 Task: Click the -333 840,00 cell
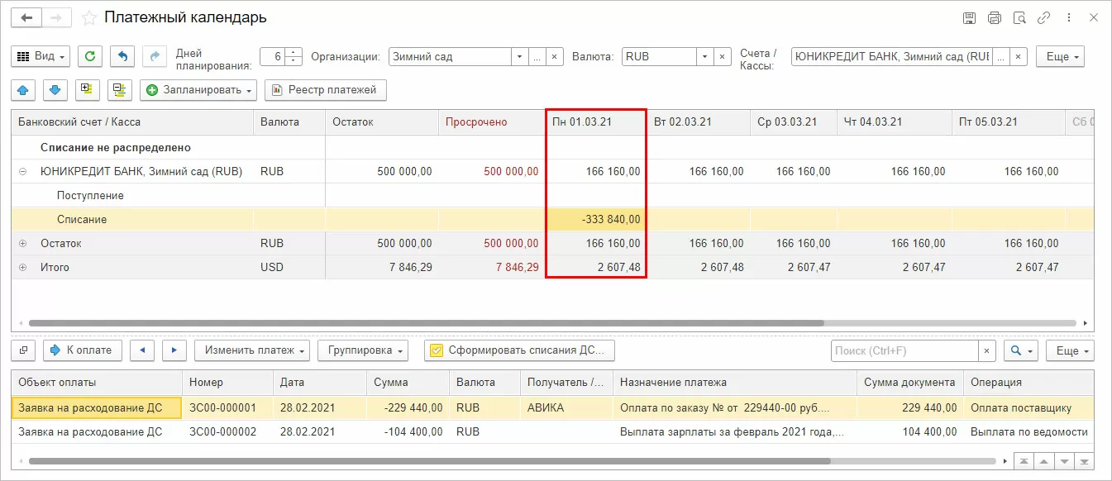[x=595, y=220]
